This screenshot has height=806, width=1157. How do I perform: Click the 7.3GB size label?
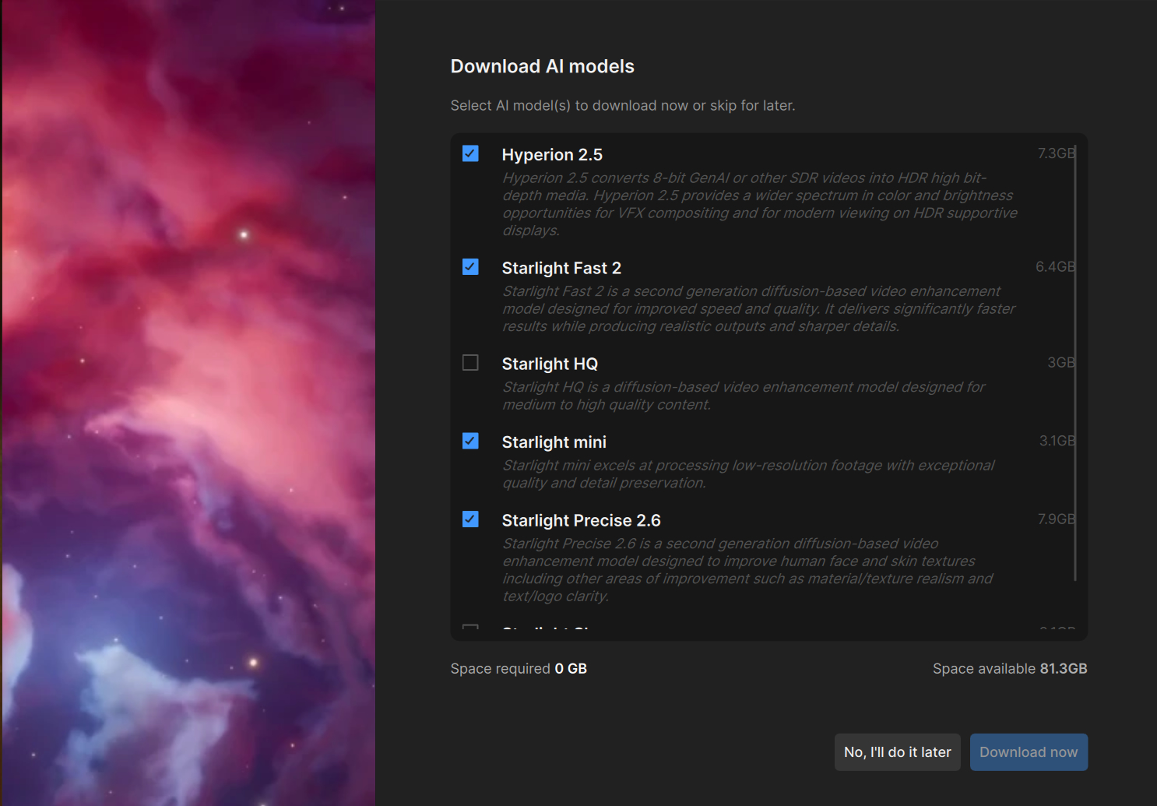coord(1056,153)
